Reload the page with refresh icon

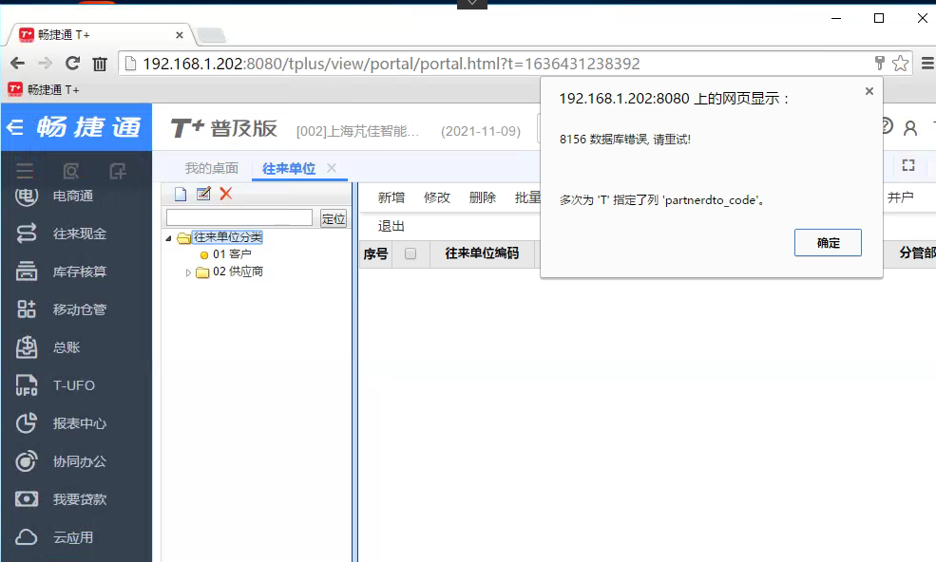[x=73, y=64]
